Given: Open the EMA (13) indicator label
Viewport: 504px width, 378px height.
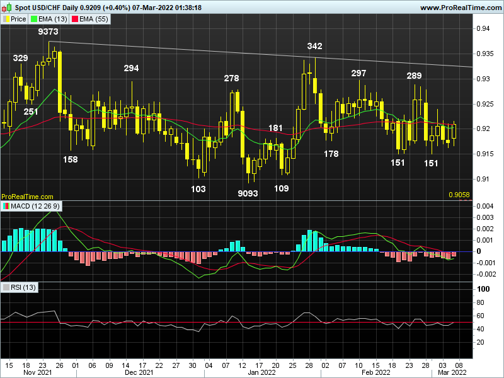Looking at the screenshot, I should [x=49, y=19].
